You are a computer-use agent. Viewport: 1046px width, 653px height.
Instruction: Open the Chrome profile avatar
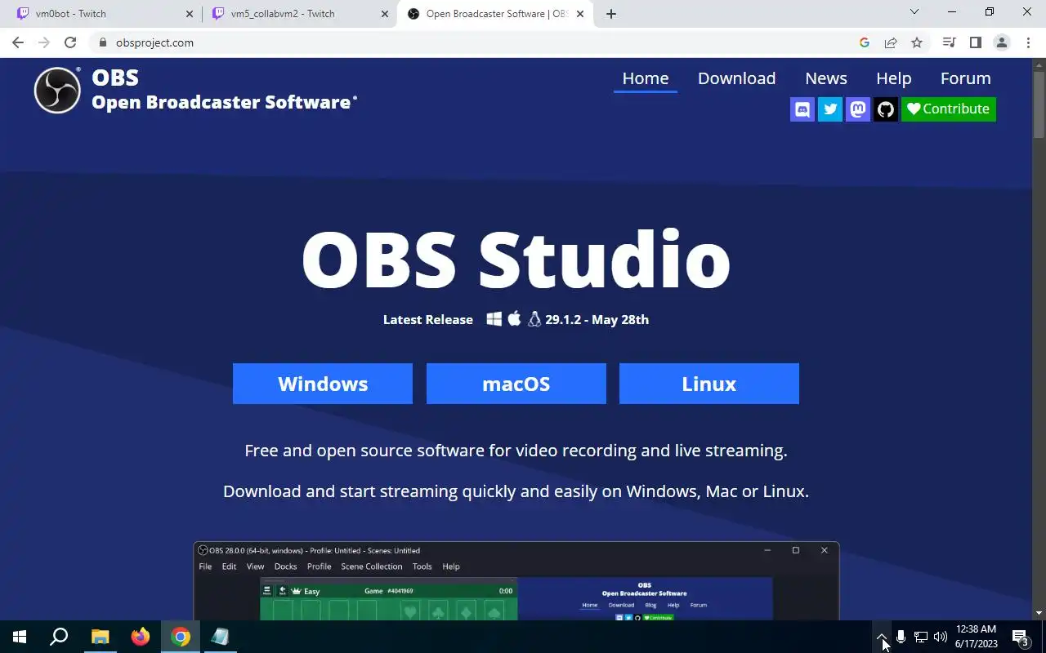(x=1001, y=42)
